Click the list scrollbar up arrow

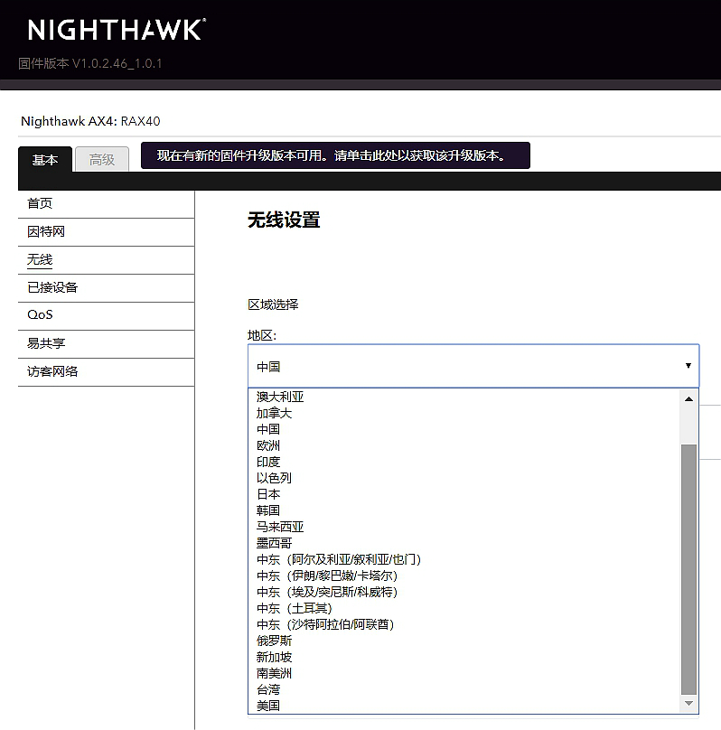pos(688,399)
